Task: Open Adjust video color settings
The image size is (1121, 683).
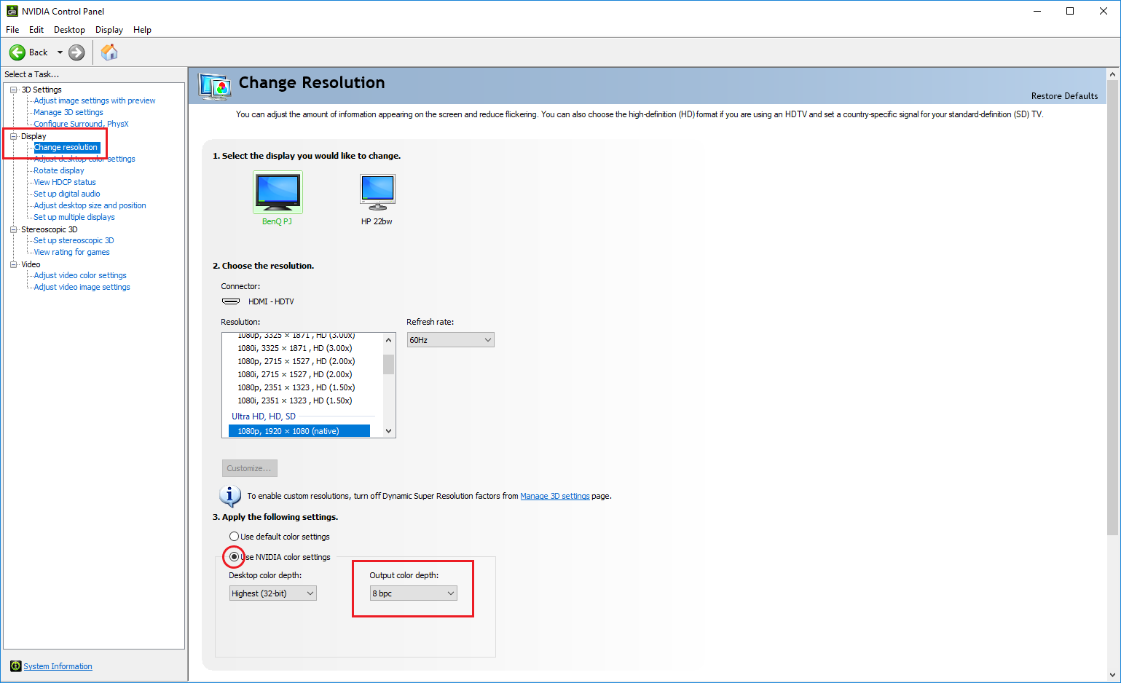Action: 80,275
